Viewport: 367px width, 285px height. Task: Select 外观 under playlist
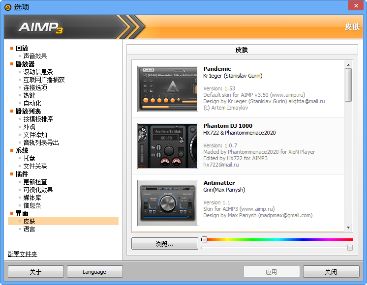(29, 127)
